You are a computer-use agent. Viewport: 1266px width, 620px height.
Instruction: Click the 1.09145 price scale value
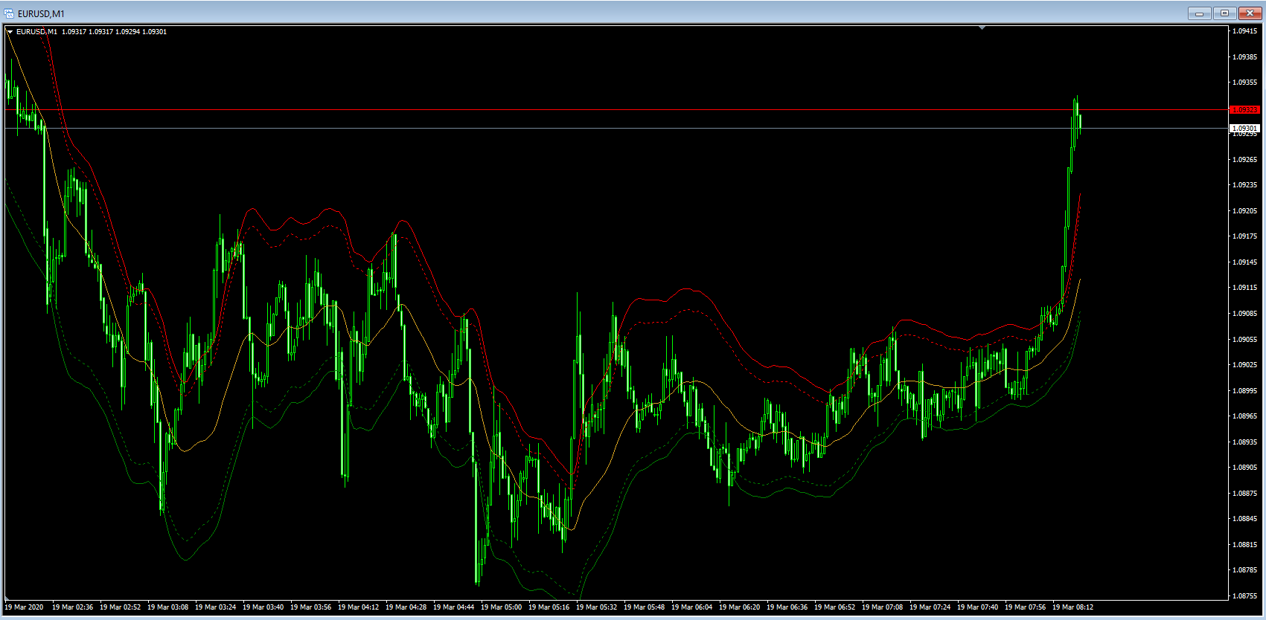click(x=1245, y=262)
